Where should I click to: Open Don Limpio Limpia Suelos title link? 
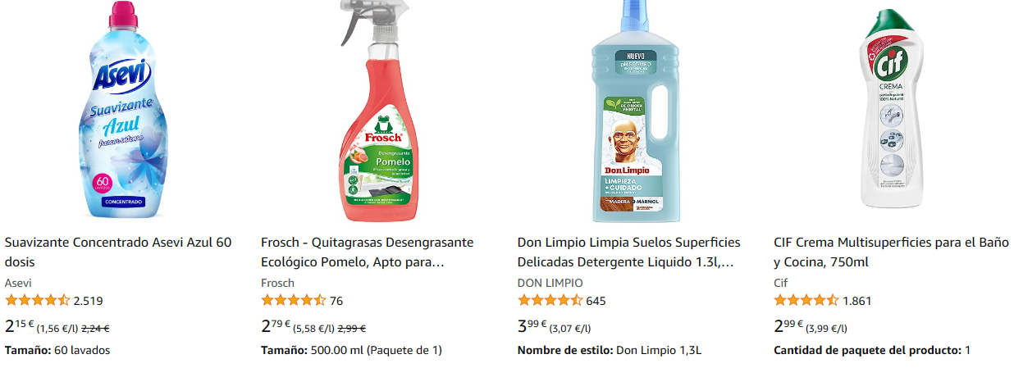pos(629,252)
